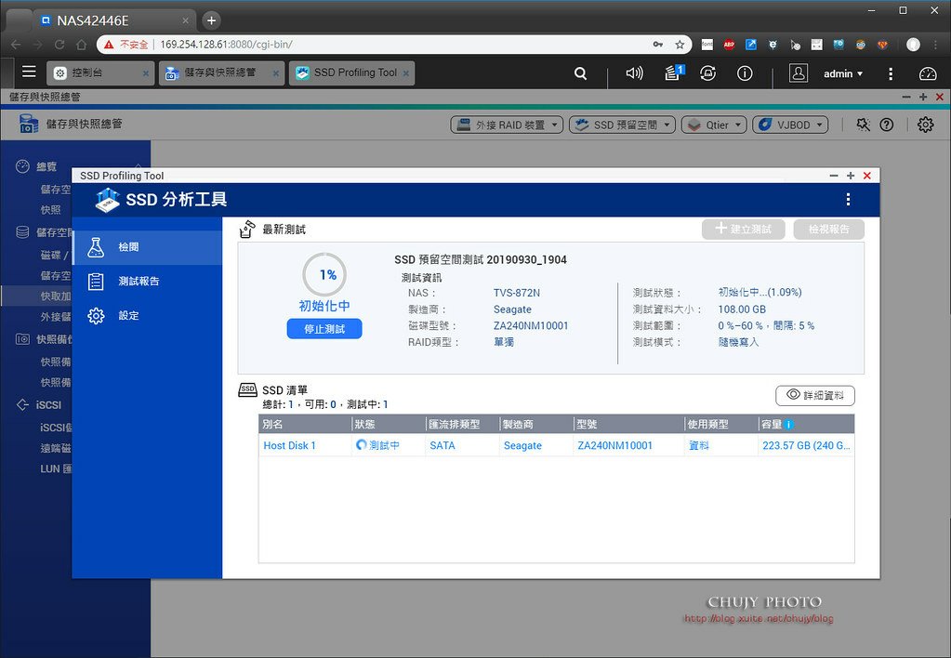This screenshot has width=951, height=658.
Task: Open 設定 in the SSD tool sidebar
Action: point(148,315)
